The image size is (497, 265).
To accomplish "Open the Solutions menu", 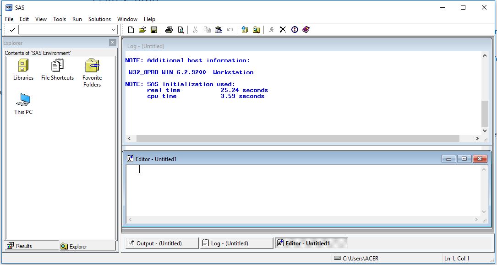I will pos(99,19).
